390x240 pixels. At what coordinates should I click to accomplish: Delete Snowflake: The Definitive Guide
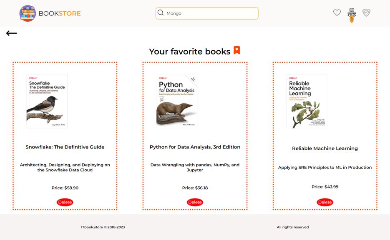[65, 202]
